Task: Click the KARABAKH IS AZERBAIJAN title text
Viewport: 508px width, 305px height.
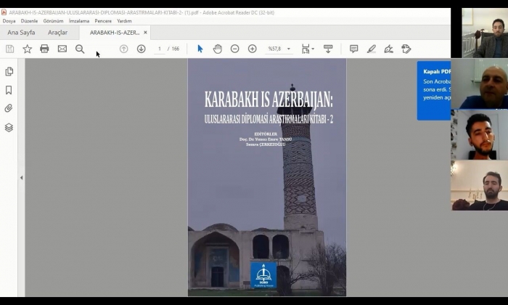Action: click(x=269, y=99)
